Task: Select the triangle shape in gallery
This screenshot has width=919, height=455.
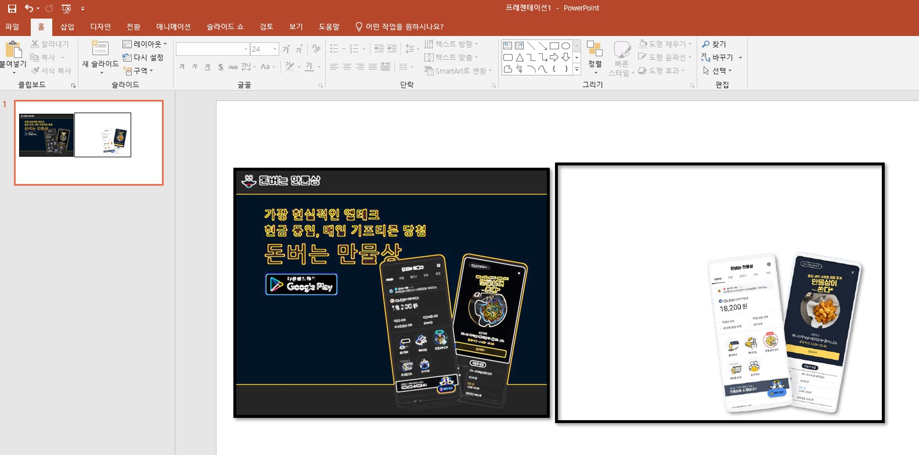Action: pyautogui.click(x=520, y=57)
